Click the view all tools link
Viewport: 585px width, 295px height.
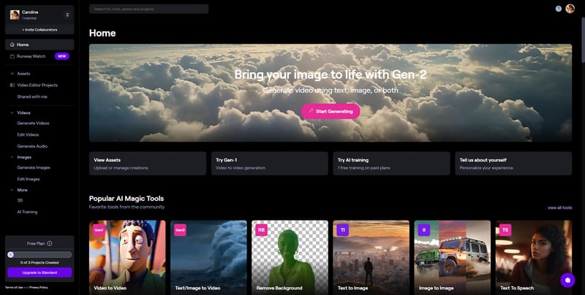click(x=559, y=208)
